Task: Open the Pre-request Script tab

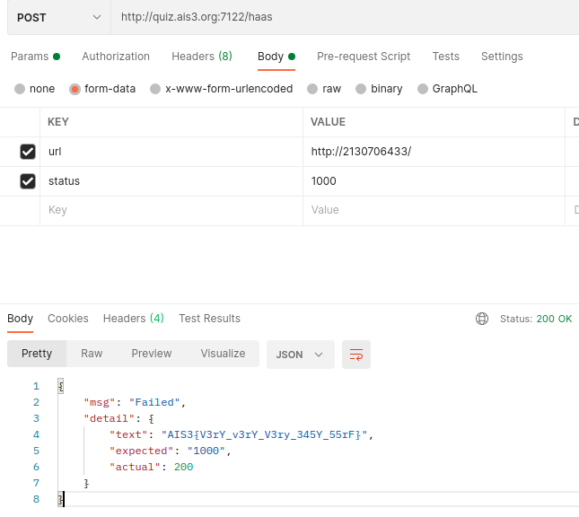Action: point(364,57)
